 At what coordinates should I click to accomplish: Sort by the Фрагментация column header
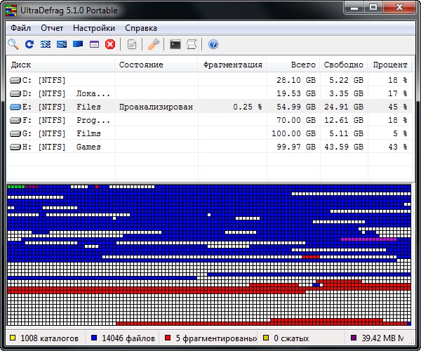click(x=232, y=65)
